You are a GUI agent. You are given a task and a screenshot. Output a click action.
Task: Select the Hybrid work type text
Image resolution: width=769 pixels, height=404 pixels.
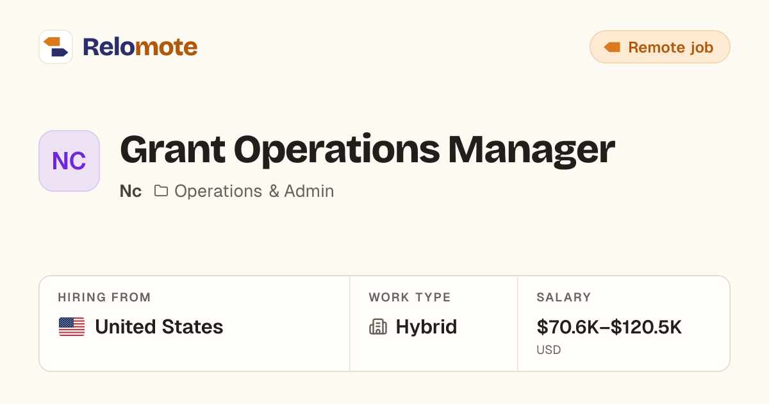coord(426,327)
